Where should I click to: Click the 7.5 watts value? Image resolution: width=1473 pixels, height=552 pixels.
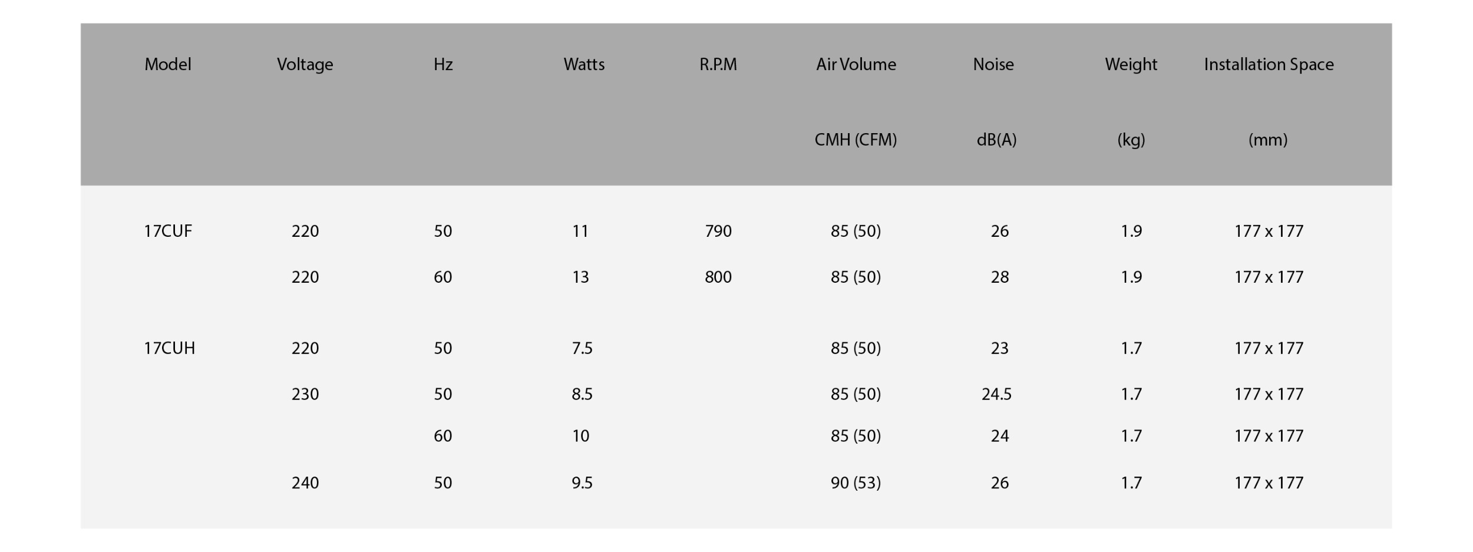[x=582, y=348]
